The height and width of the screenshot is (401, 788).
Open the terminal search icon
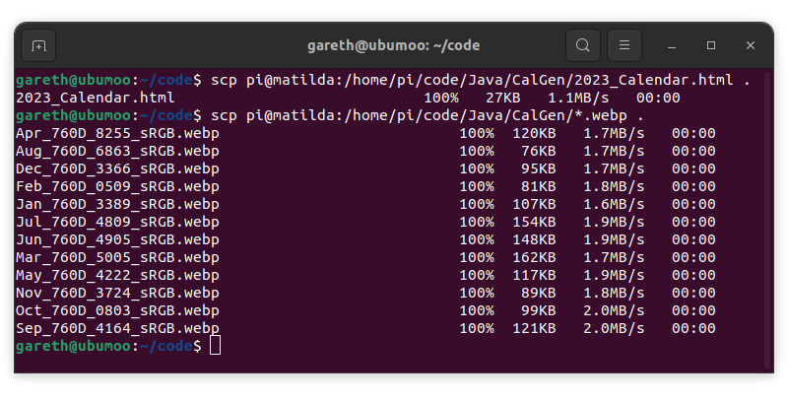[x=582, y=45]
